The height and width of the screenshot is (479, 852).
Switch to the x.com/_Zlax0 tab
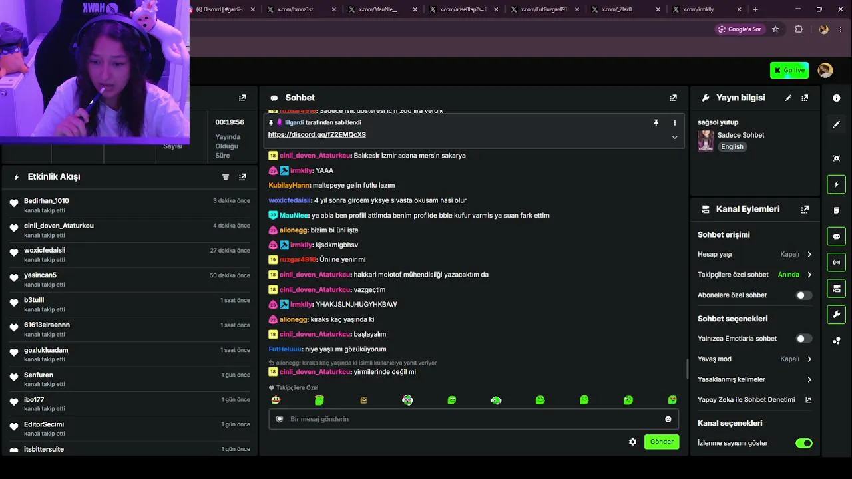click(626, 9)
